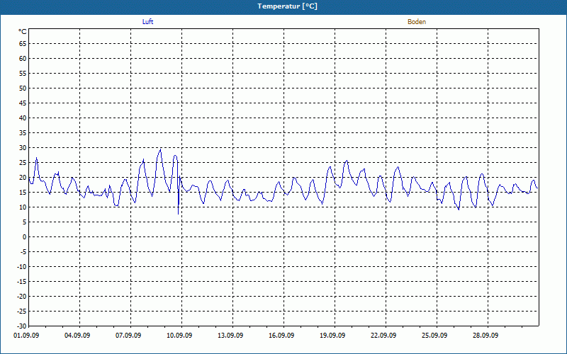Image resolution: width=567 pixels, height=354 pixels.
Task: Click the highest air temperature peak near 30
Action: point(161,149)
